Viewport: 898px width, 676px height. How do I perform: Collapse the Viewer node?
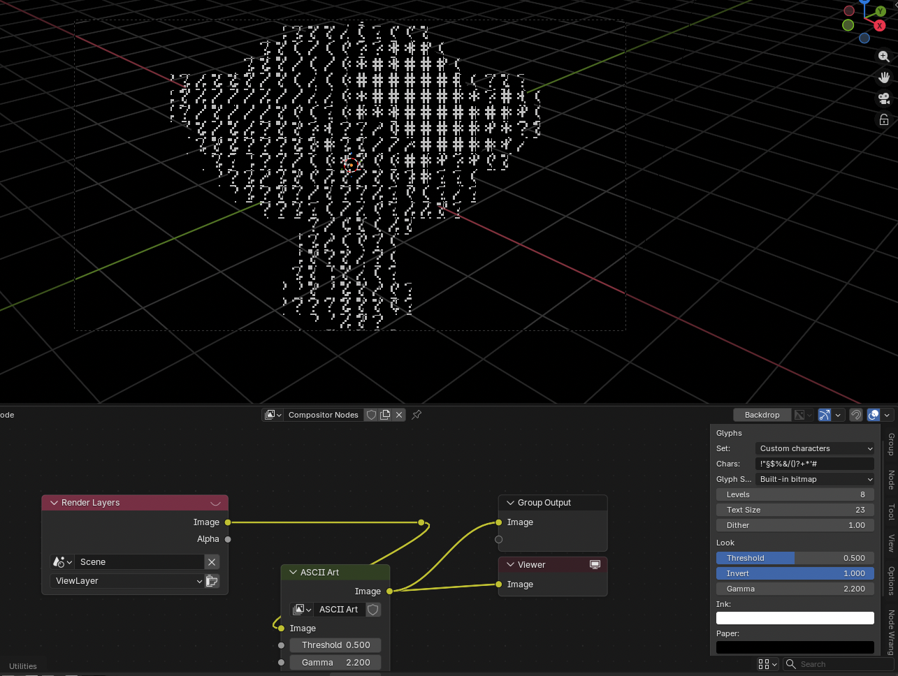(510, 565)
